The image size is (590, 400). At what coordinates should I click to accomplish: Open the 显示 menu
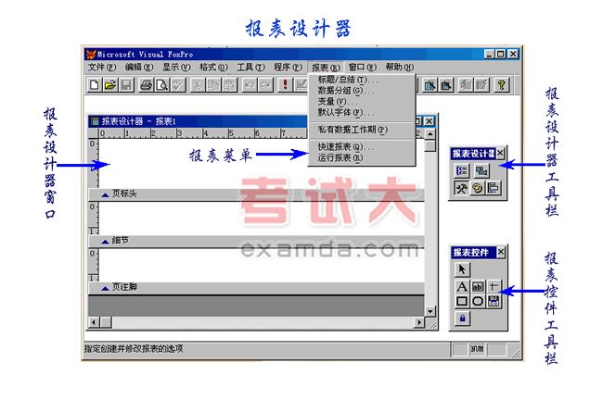point(176,68)
